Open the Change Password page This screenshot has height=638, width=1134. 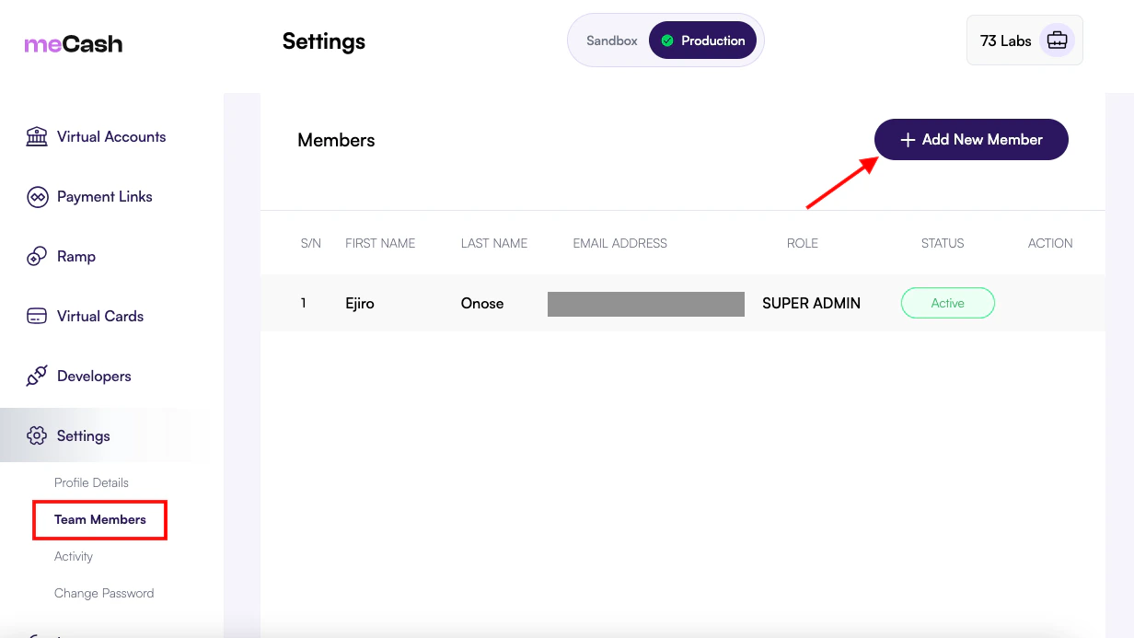click(x=104, y=593)
